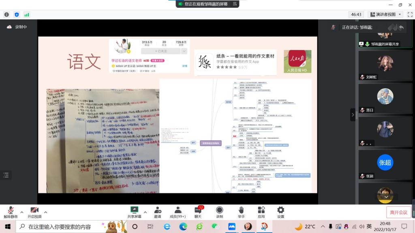This screenshot has width=415, height=233.
Task: Click the blue security shield icon
Action: 17,15
